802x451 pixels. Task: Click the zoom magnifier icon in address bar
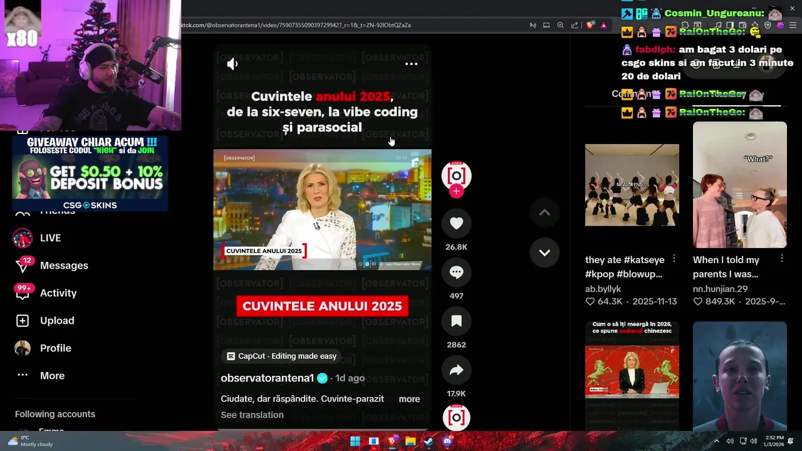point(561,25)
